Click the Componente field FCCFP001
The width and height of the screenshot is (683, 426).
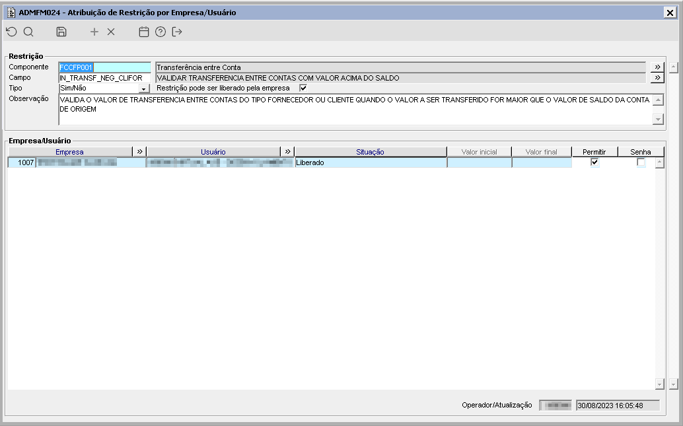click(104, 67)
